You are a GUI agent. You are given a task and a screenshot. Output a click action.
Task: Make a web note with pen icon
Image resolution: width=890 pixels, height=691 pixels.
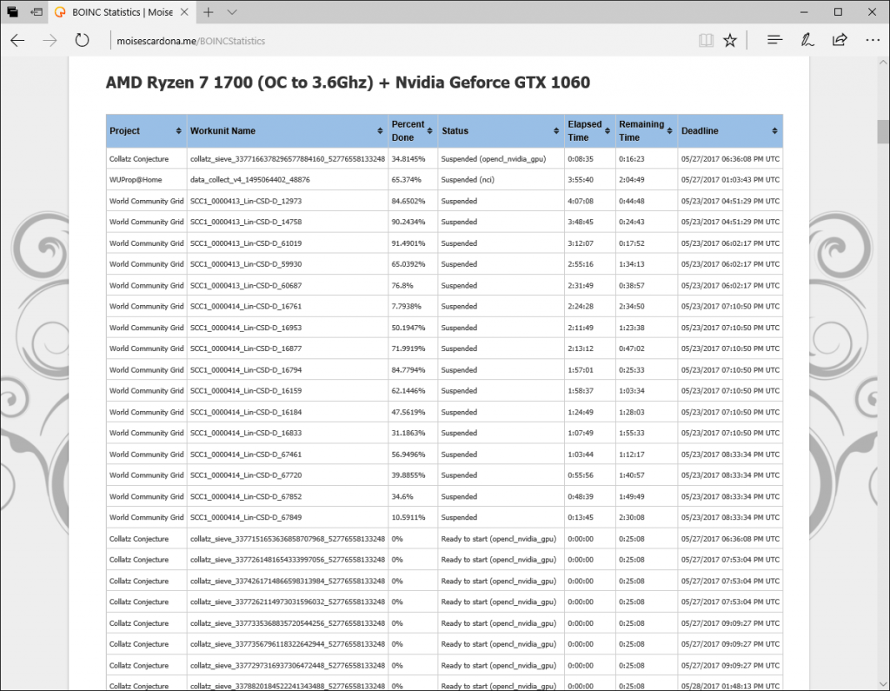coord(807,40)
